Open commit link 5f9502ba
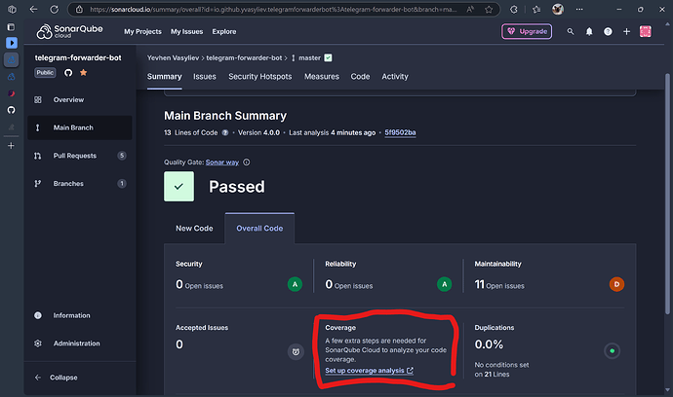Screen dimensions: 673x397 (400, 132)
